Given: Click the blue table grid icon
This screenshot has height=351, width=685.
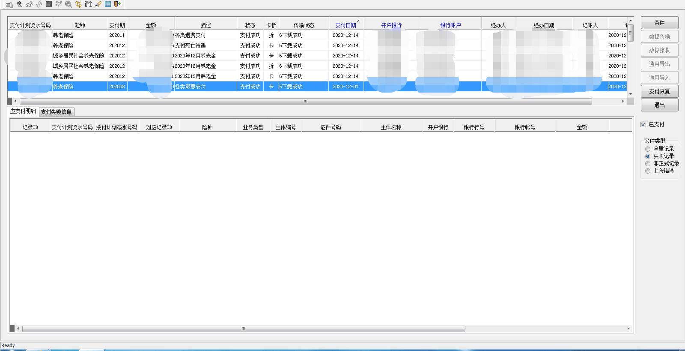Looking at the screenshot, I should [108, 4].
